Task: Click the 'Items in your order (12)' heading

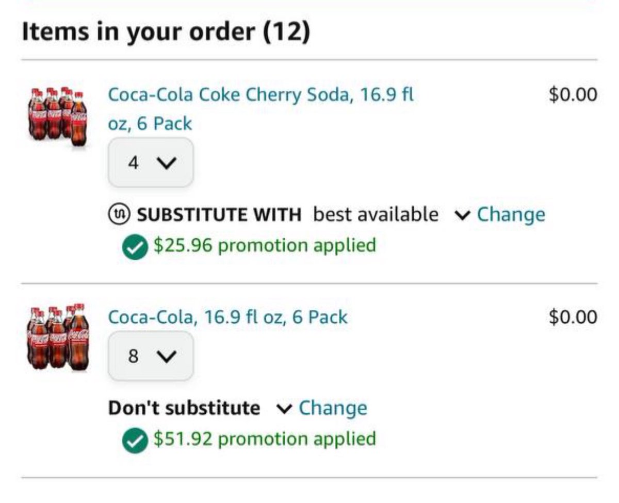Action: coord(166,32)
